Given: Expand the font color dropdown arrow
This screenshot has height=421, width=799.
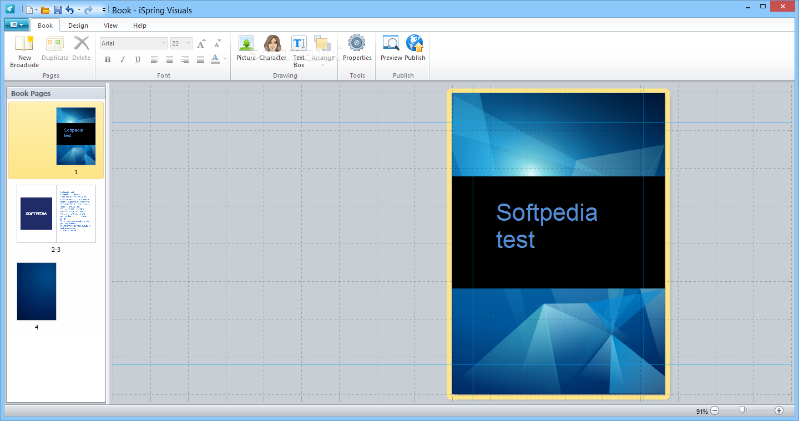Looking at the screenshot, I should point(225,59).
